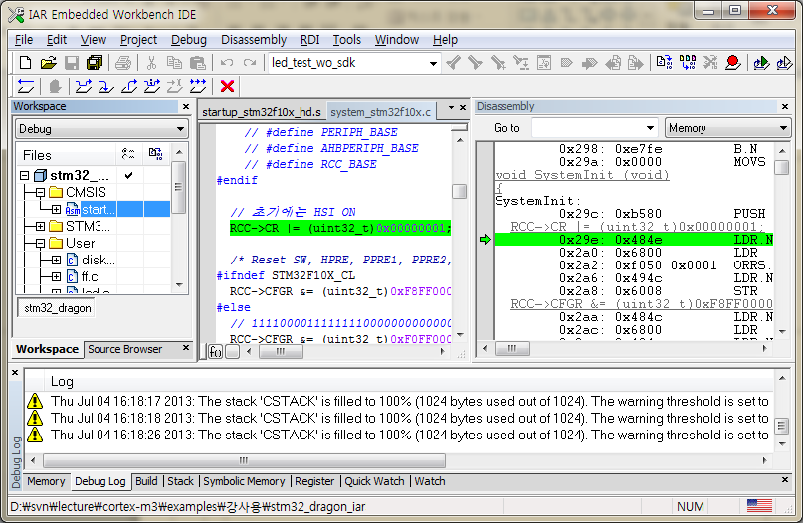Screen dimensions: 803x523
Task: Toggle checkmark beside stm32 project
Action: tap(129, 176)
